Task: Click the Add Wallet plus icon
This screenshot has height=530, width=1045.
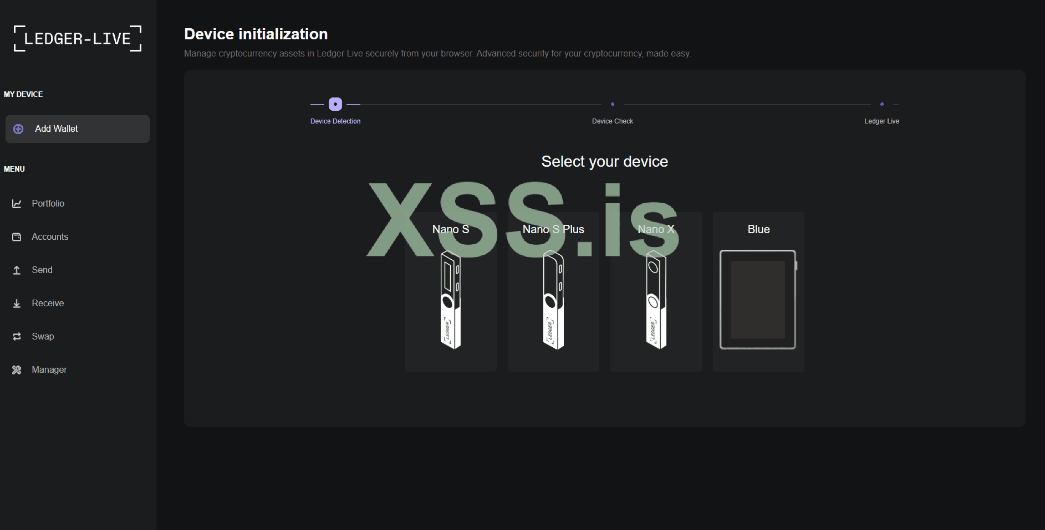Action: 18,129
